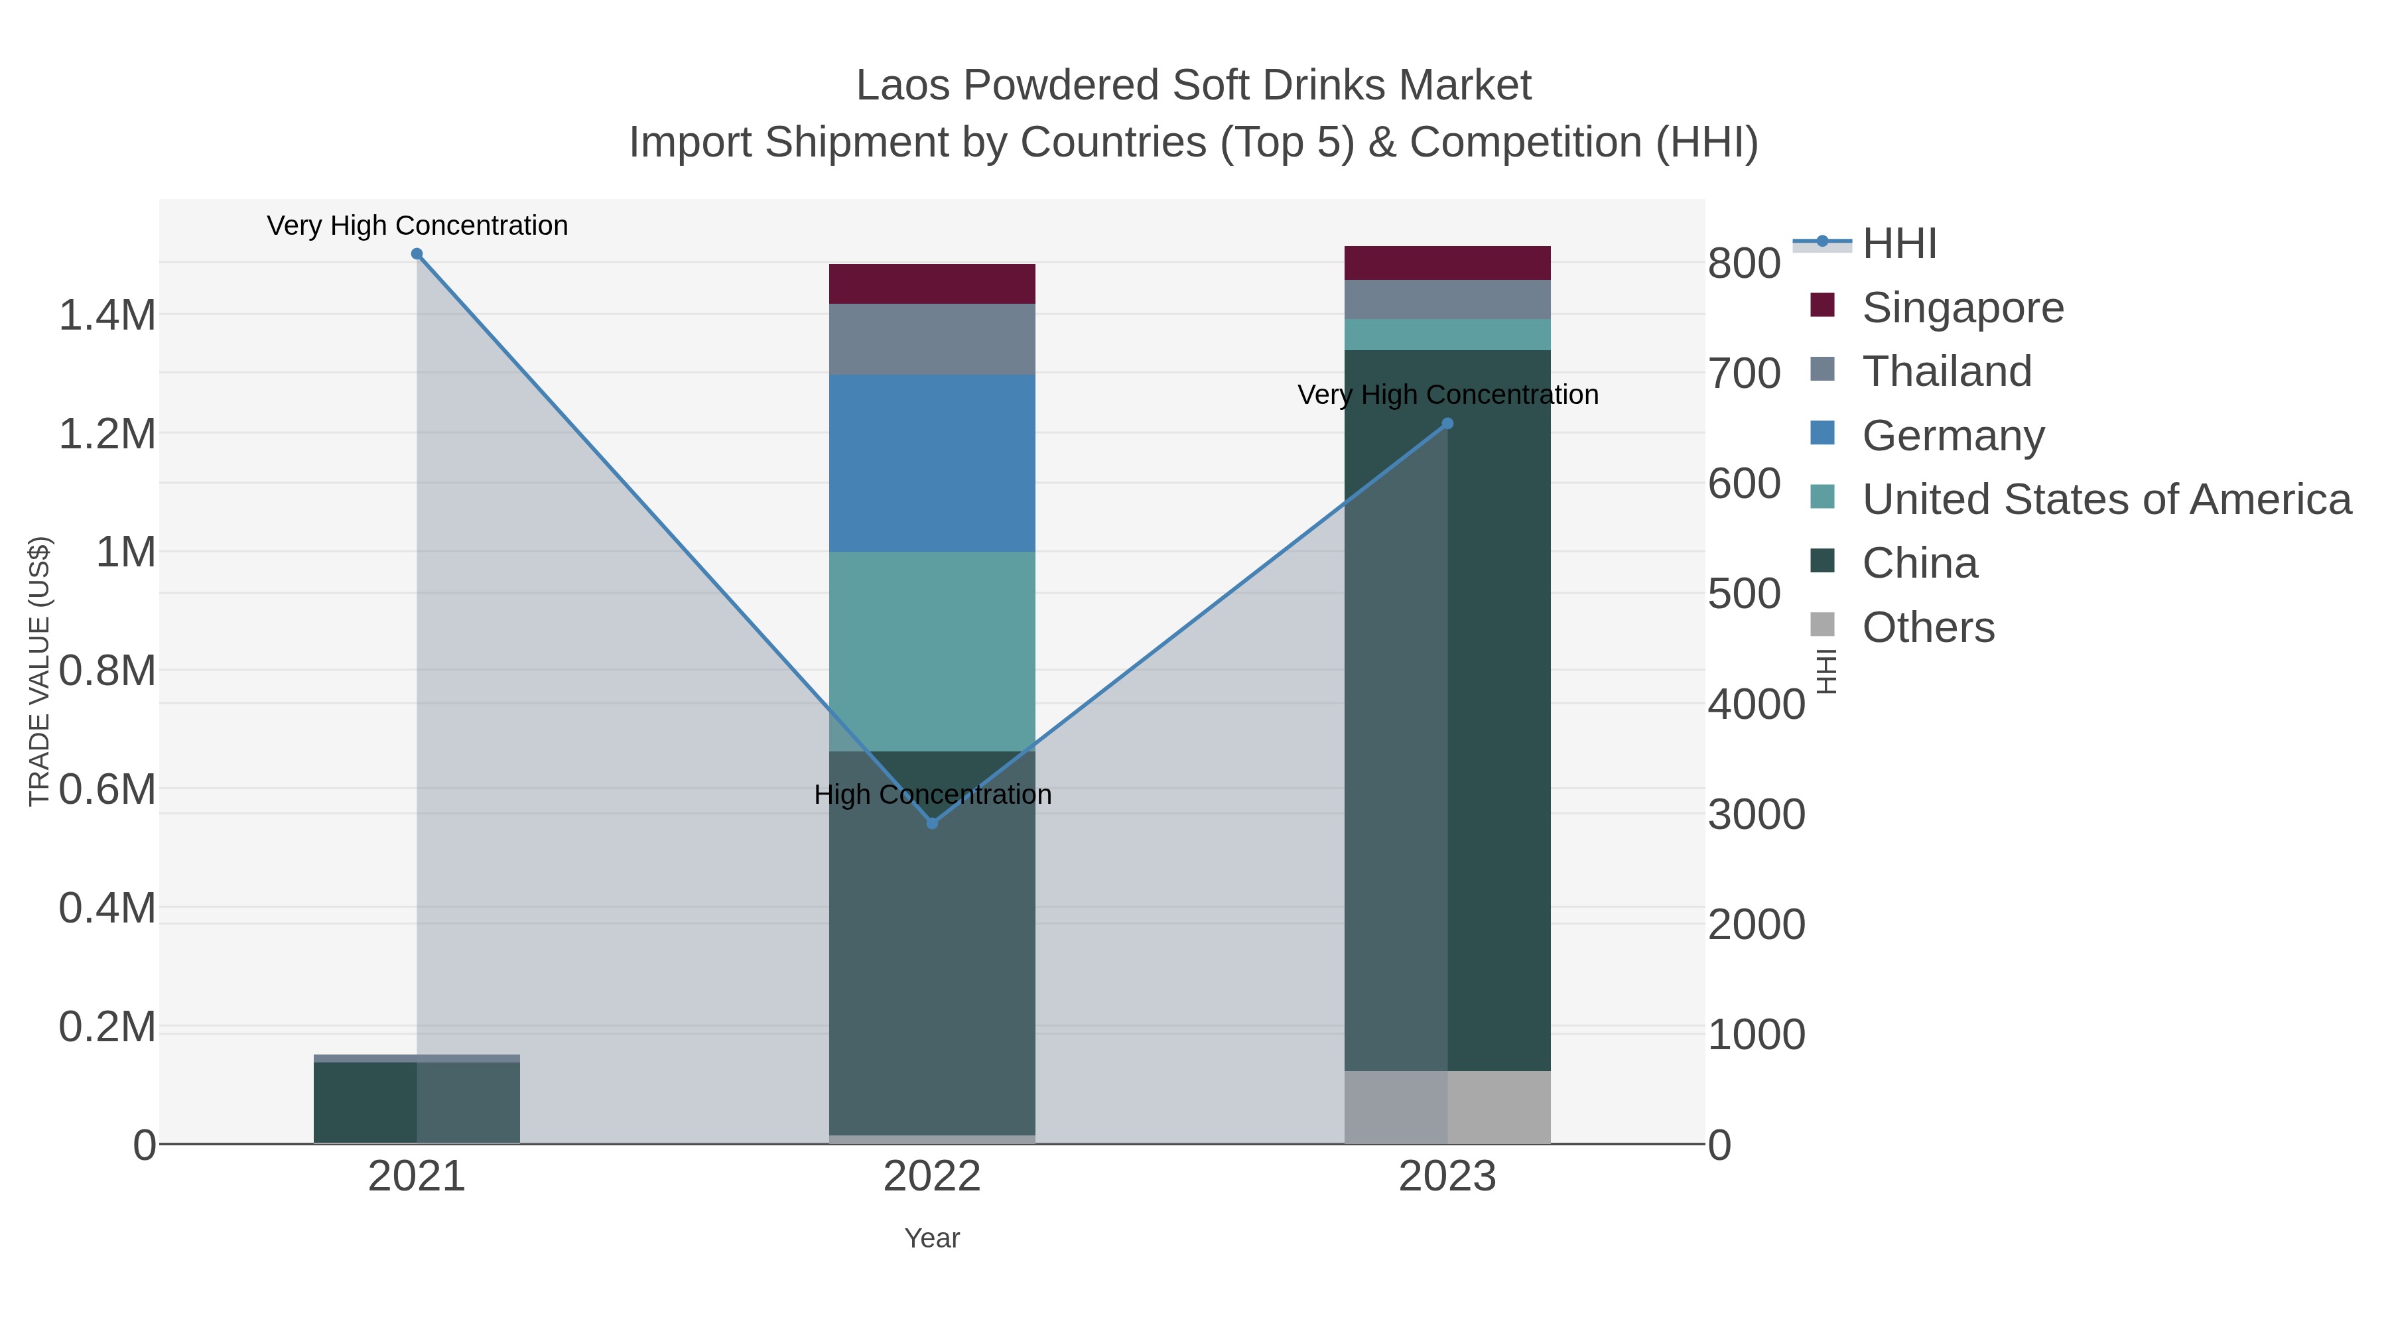Click the 'Year' x-axis title

click(933, 1238)
